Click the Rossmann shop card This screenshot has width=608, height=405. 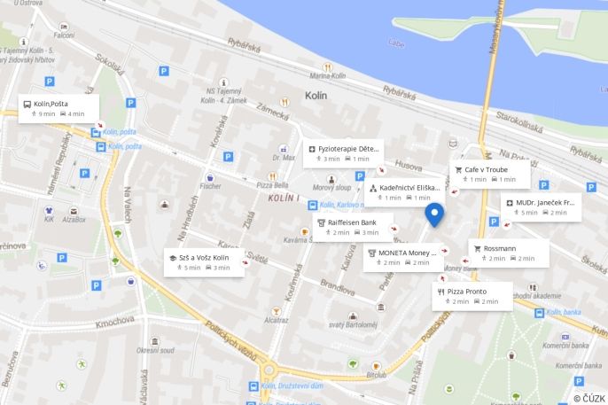tap(509, 253)
